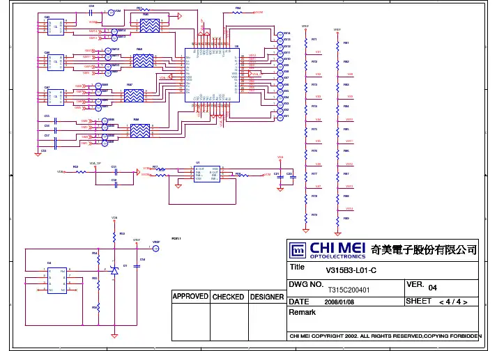The width and height of the screenshot is (497, 351).
Task: Click the APPROVED column header
Action: click(190, 296)
